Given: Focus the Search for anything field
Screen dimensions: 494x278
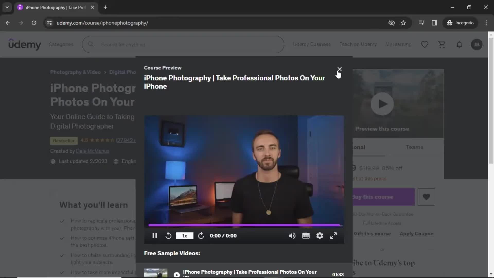Looking at the screenshot, I should tap(183, 45).
